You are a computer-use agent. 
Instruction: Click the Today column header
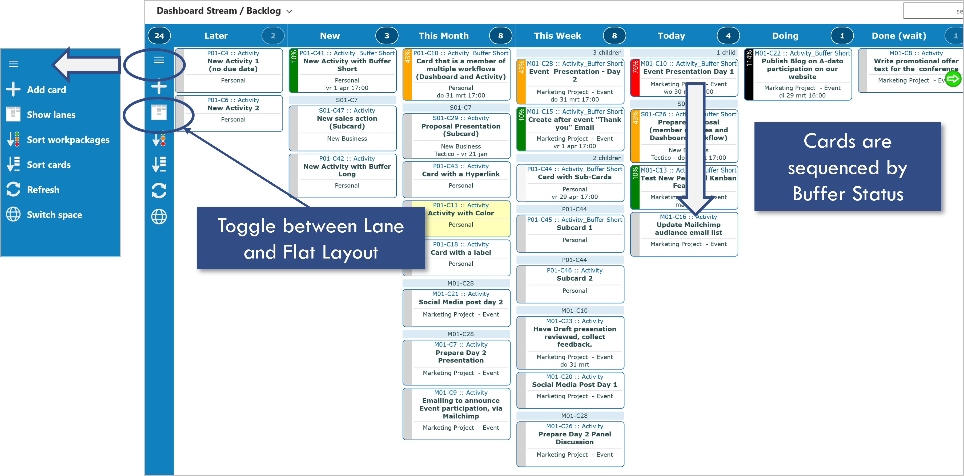[671, 36]
